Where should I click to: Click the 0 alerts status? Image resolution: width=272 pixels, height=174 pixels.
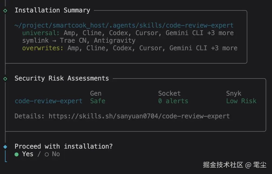click(173, 101)
